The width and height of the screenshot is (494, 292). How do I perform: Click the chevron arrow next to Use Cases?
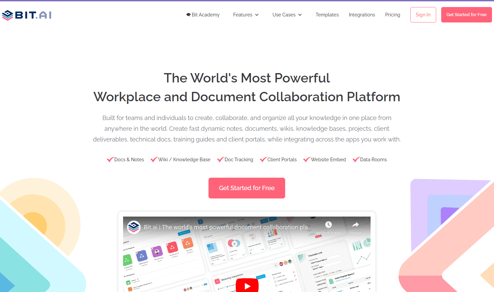click(x=300, y=15)
